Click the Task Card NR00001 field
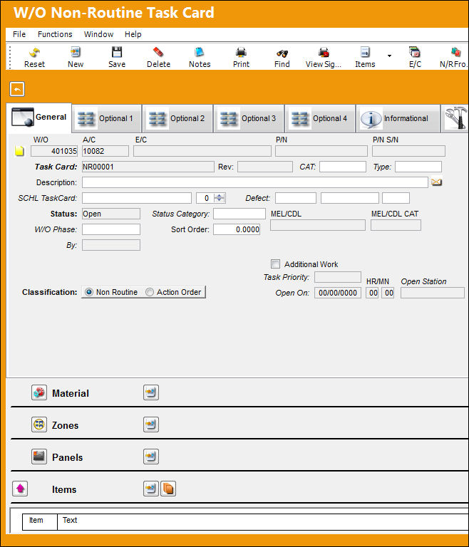The width and height of the screenshot is (469, 547). click(148, 167)
